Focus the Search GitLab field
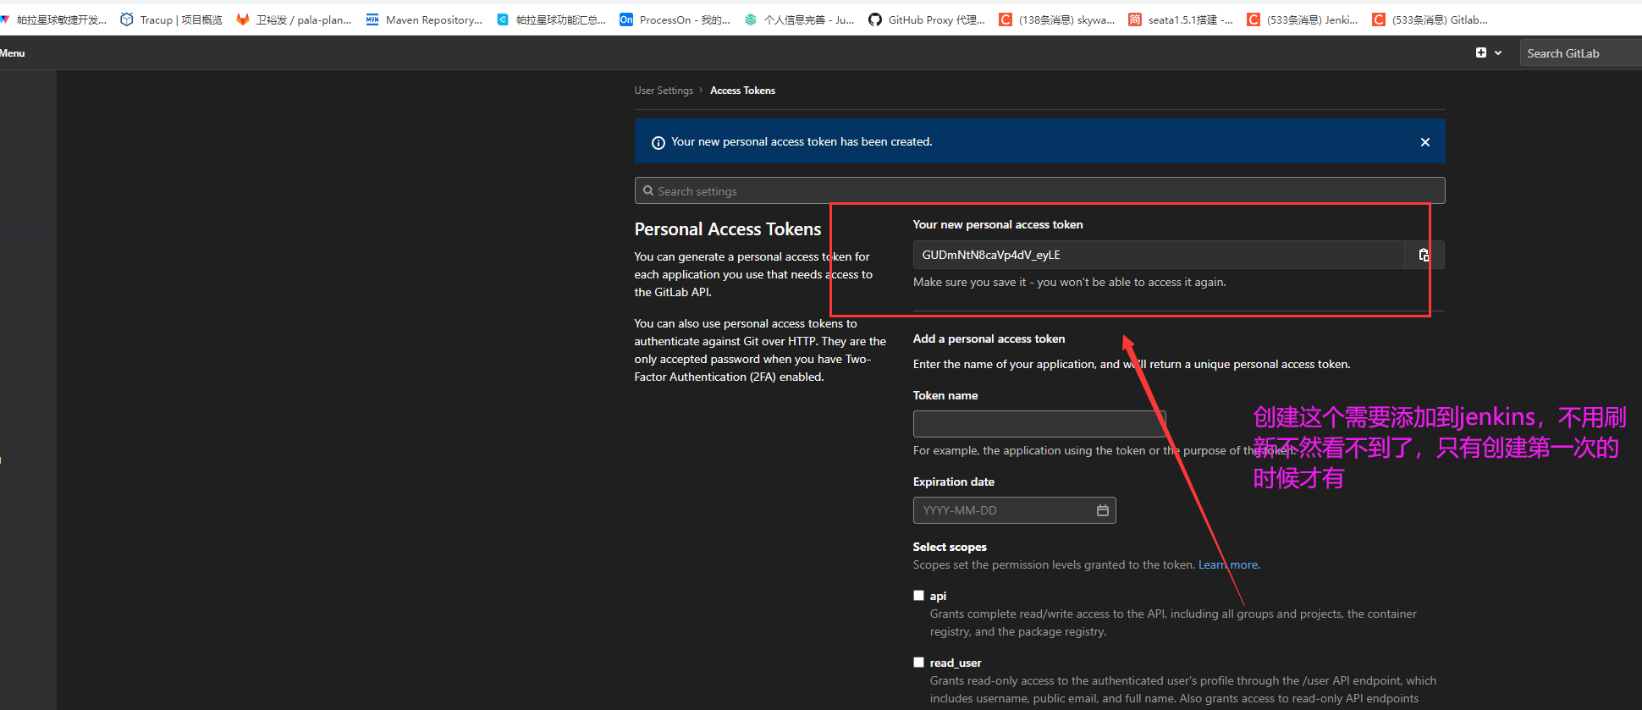Image resolution: width=1642 pixels, height=710 pixels. [1580, 53]
